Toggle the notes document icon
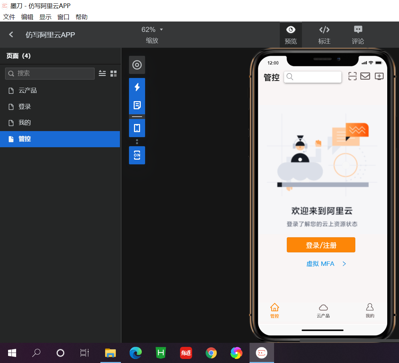The image size is (399, 363). pos(137,105)
